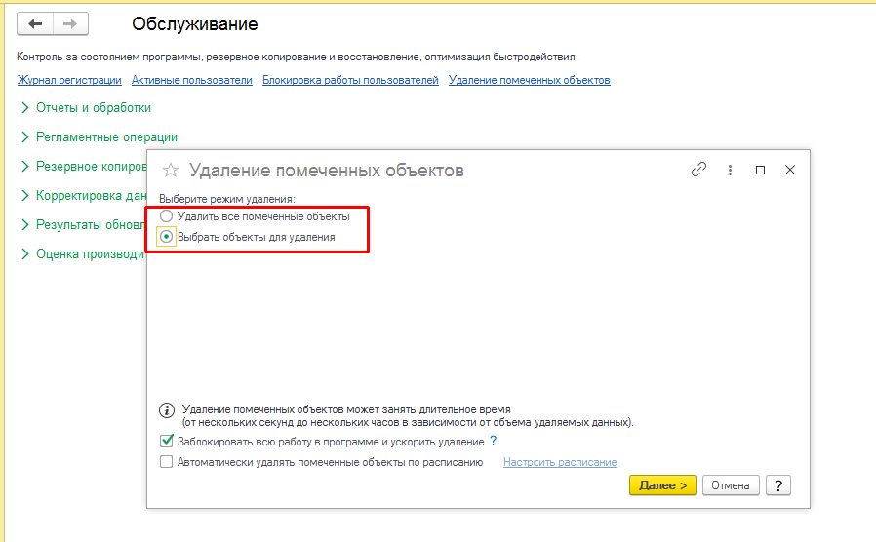The height and width of the screenshot is (542, 876).
Task: Expand Оценка производительности section
Action: click(x=84, y=254)
